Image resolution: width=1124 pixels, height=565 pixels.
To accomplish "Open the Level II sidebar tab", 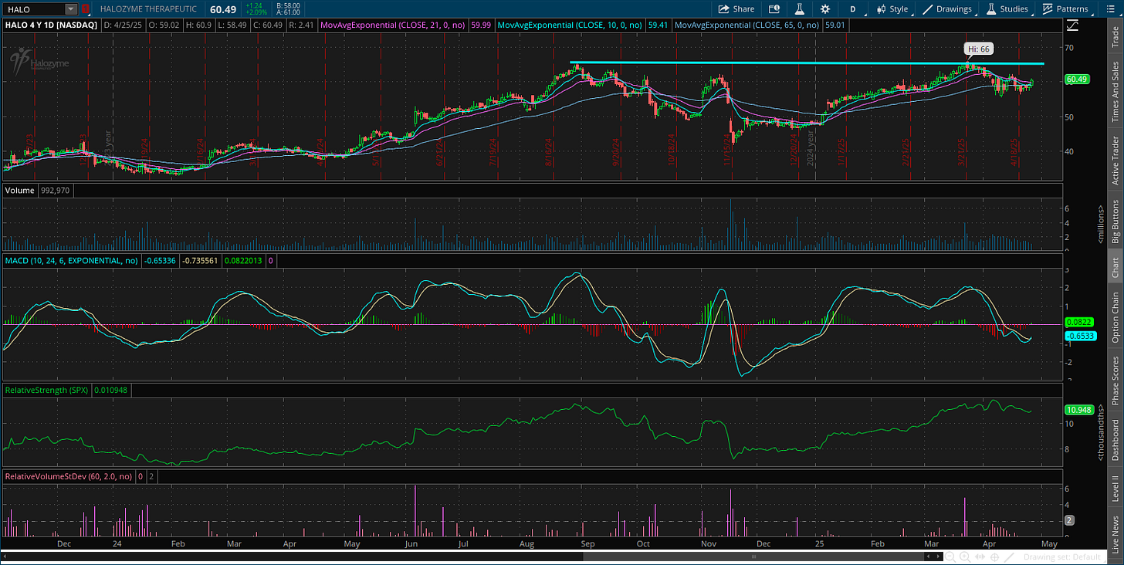I will click(1115, 489).
